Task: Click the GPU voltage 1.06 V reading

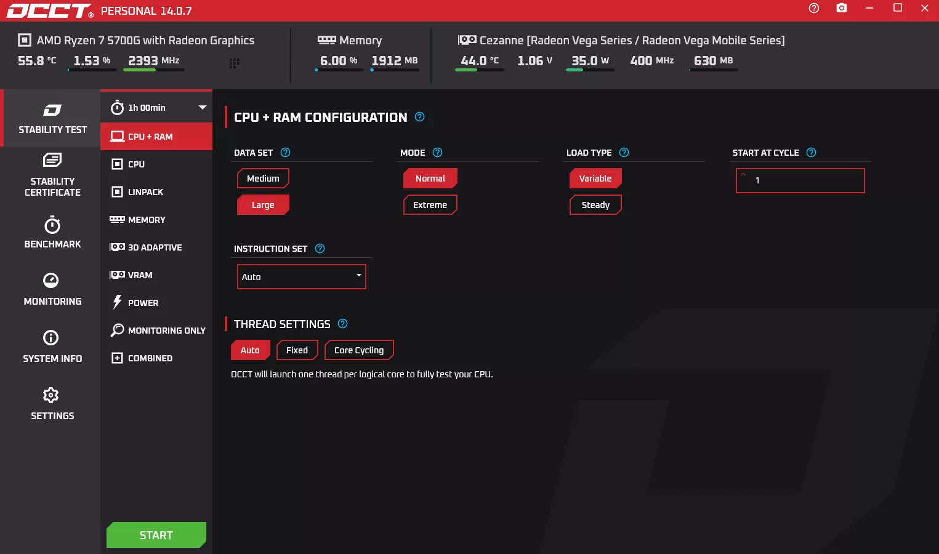Action: (535, 60)
